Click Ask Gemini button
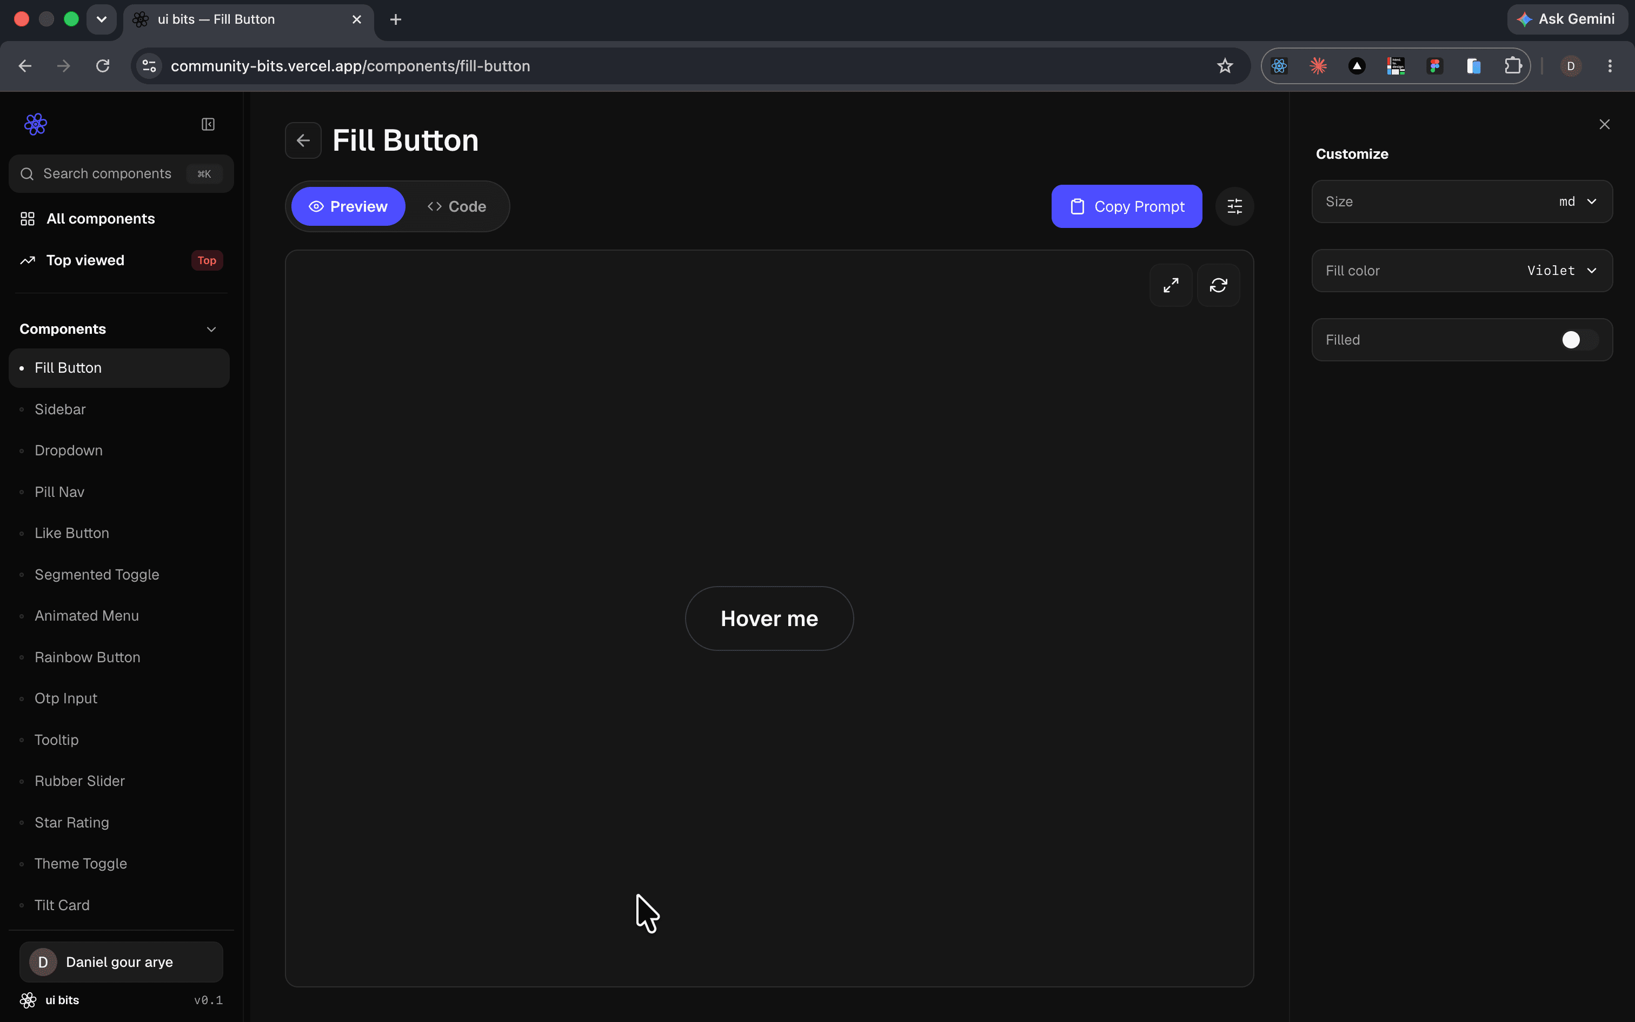 tap(1567, 19)
